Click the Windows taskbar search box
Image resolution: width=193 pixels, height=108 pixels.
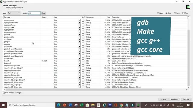[x=31, y=105]
